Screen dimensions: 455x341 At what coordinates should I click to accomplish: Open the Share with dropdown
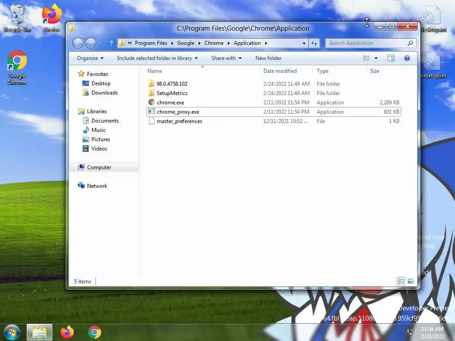click(226, 58)
